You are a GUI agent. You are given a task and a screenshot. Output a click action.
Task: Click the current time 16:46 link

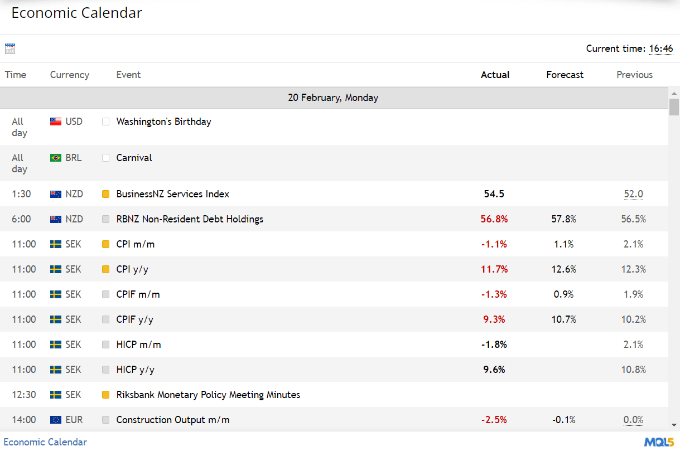[661, 49]
